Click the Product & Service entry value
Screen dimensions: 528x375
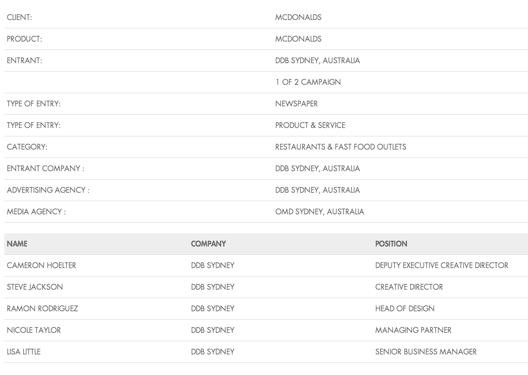click(x=310, y=125)
